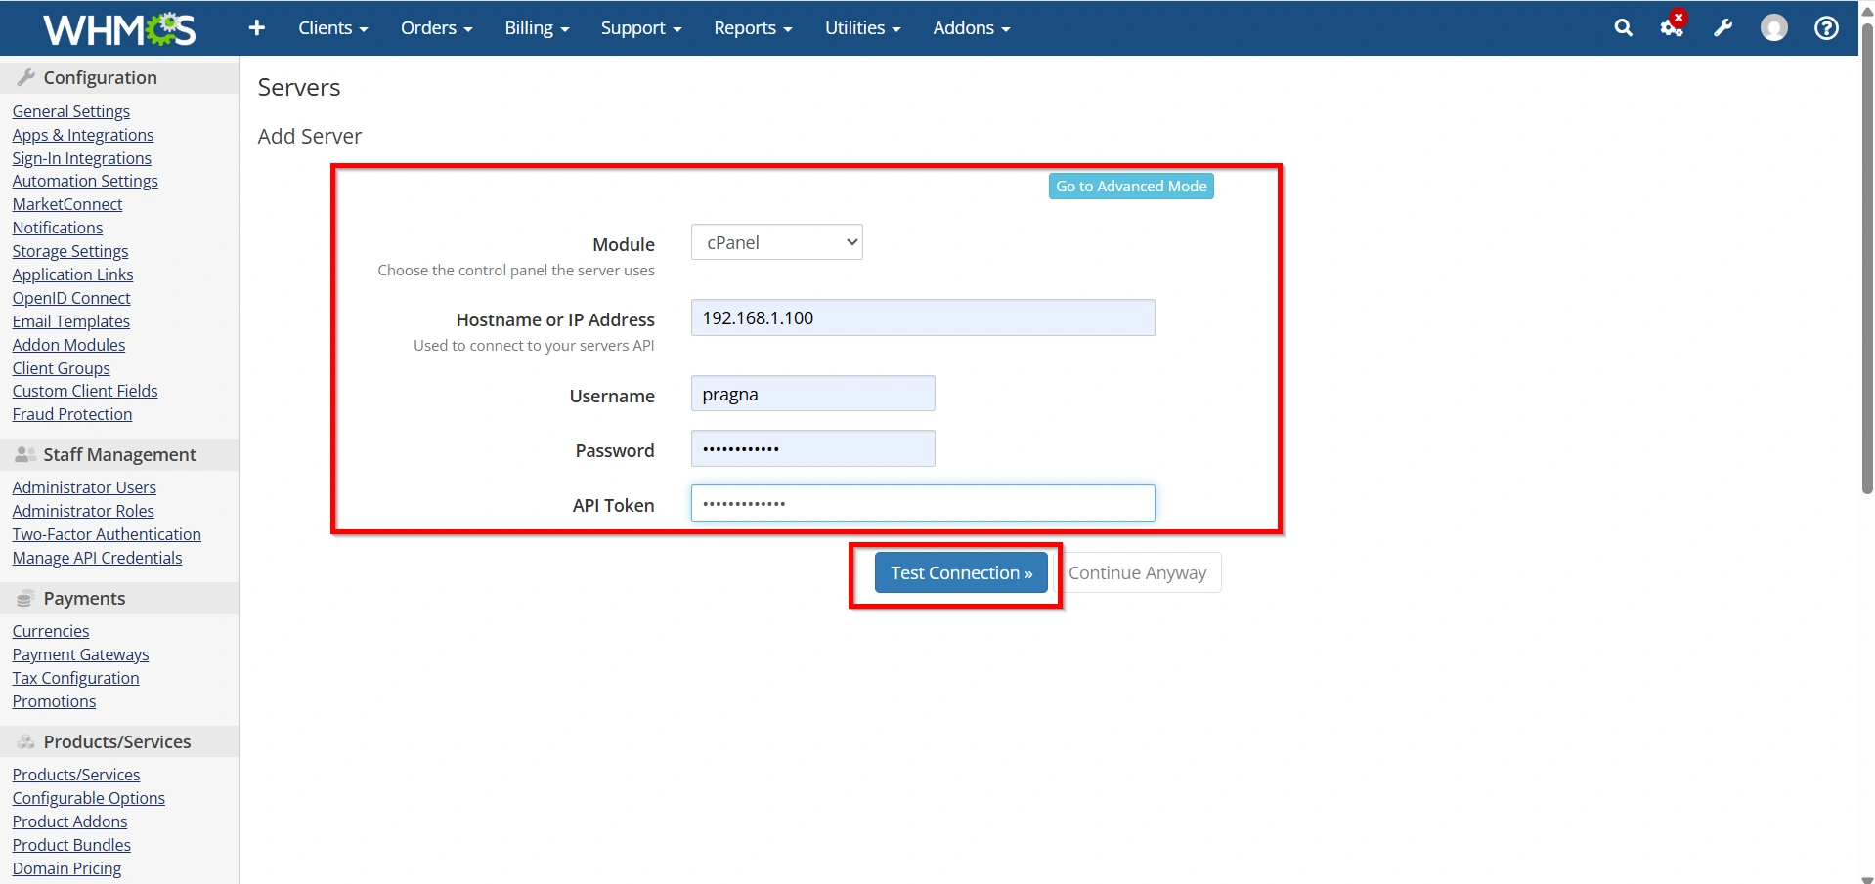1875x884 pixels.
Task: Open the search magnifier icon
Action: click(1623, 28)
